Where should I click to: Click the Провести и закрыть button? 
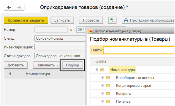[26, 20]
